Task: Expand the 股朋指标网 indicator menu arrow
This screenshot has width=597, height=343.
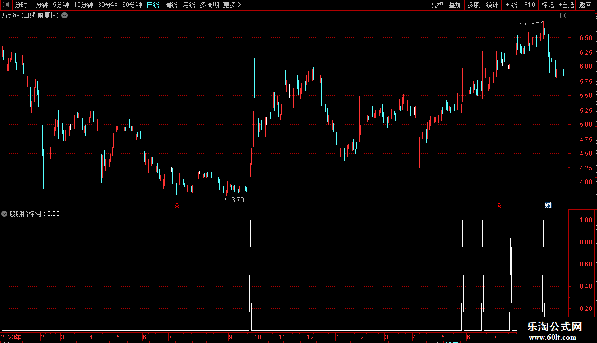Action: click(x=4, y=214)
